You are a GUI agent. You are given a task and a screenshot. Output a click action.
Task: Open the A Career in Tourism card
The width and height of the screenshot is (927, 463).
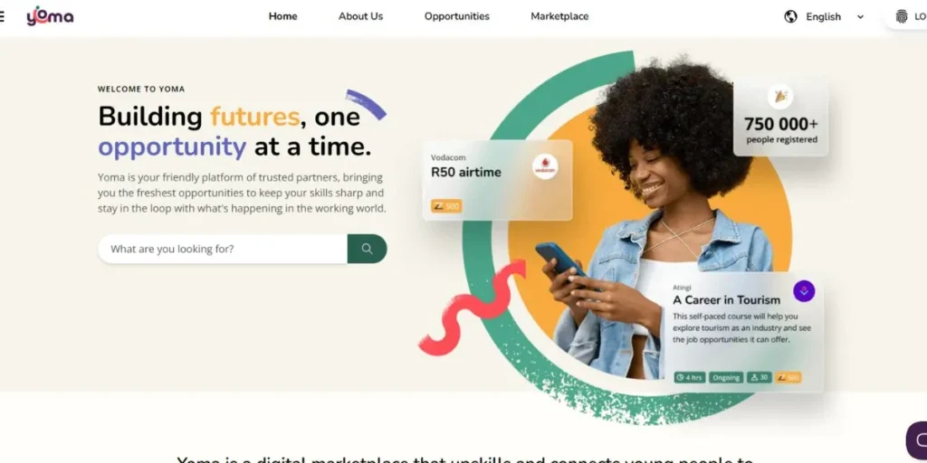point(743,333)
